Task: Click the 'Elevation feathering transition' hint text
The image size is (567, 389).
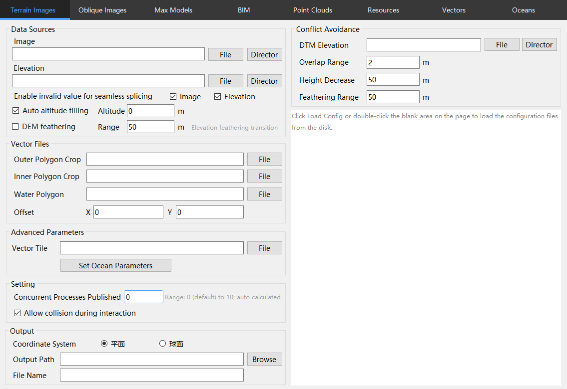Action: pos(235,127)
